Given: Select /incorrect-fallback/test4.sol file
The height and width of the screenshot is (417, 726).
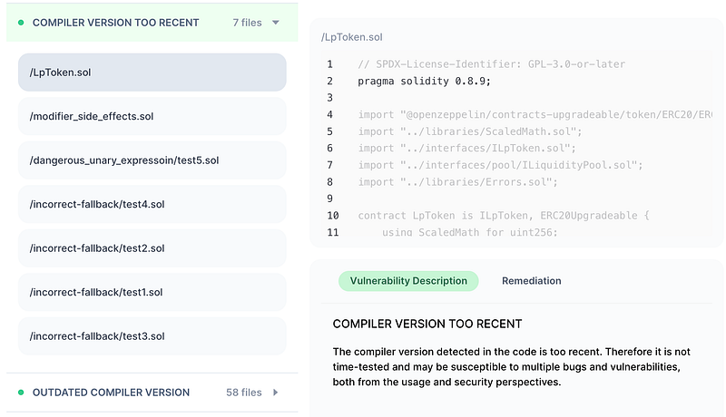Looking at the screenshot, I should 152,204.
